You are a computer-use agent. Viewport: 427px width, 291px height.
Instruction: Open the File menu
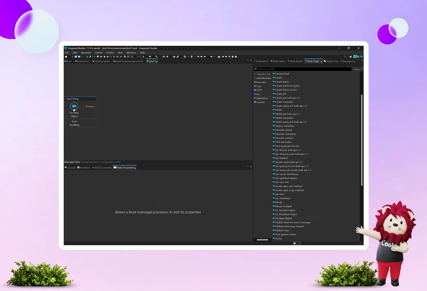(67, 53)
